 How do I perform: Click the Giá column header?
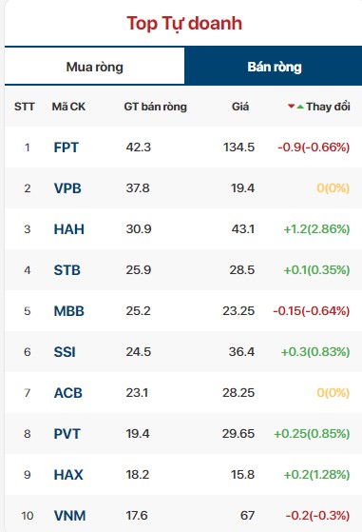pyautogui.click(x=240, y=107)
